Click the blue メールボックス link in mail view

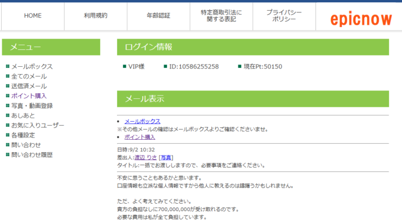(x=142, y=122)
